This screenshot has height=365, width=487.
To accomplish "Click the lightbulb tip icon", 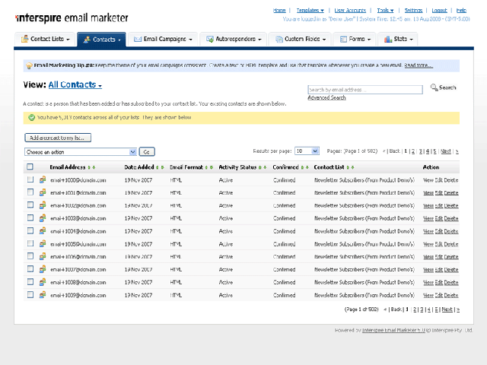I will coord(29,66).
